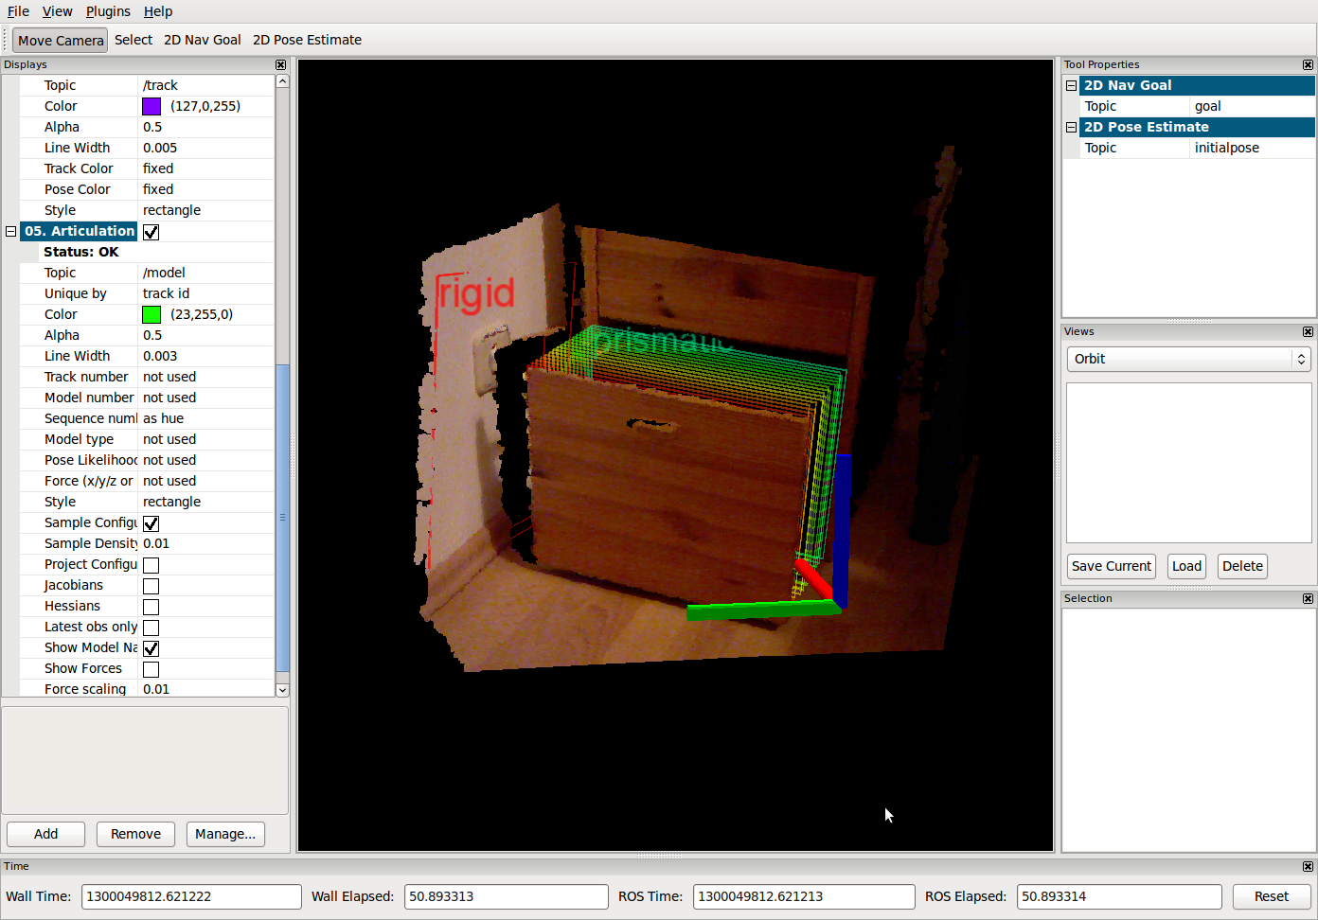Enable the Show Forces checkbox

pos(151,669)
